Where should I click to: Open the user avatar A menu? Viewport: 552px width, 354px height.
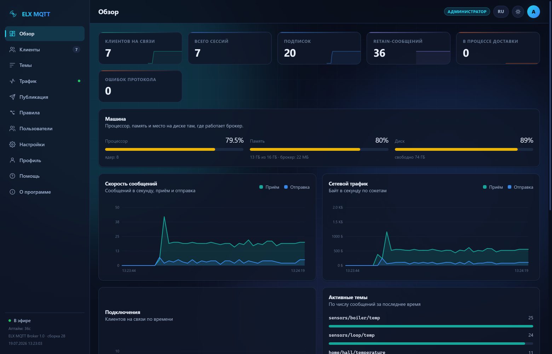click(534, 12)
